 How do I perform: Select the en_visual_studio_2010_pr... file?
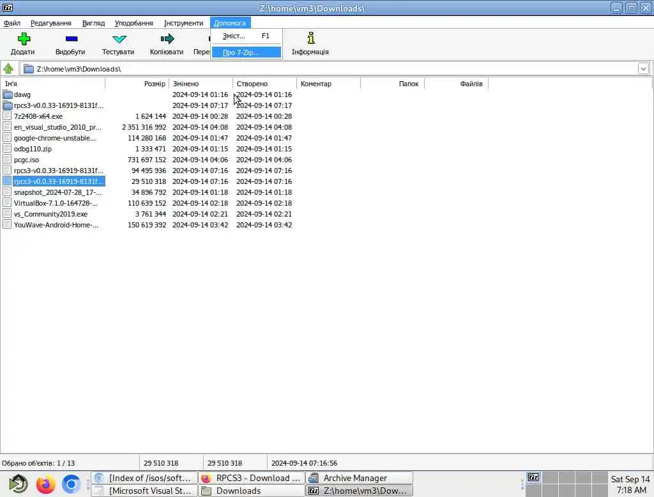coord(57,127)
